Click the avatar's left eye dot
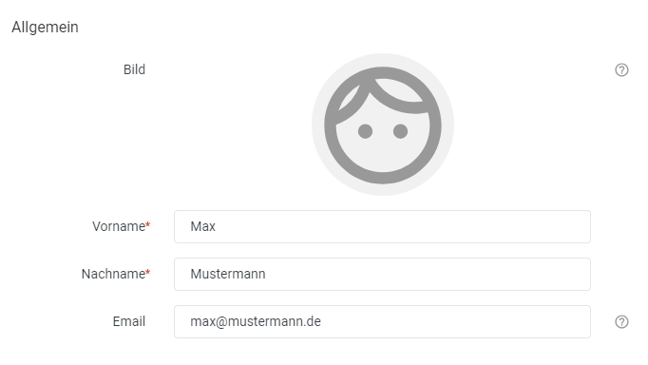This screenshot has height=365, width=648. coord(365,131)
